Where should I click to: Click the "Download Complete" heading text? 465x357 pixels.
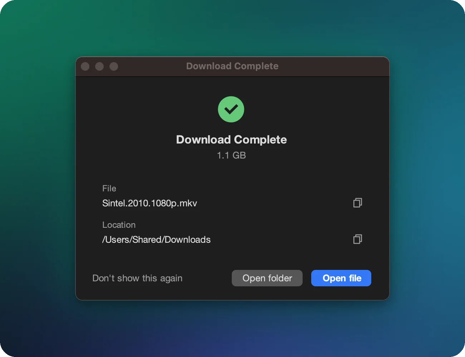231,140
